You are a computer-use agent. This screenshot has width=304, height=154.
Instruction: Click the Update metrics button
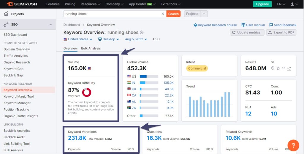[247, 32]
